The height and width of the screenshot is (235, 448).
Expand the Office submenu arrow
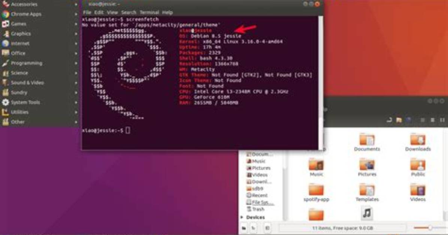pos(76,54)
